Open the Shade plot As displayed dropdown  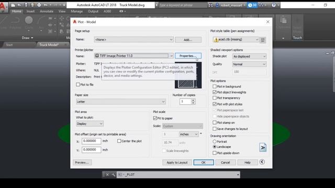click(249, 56)
